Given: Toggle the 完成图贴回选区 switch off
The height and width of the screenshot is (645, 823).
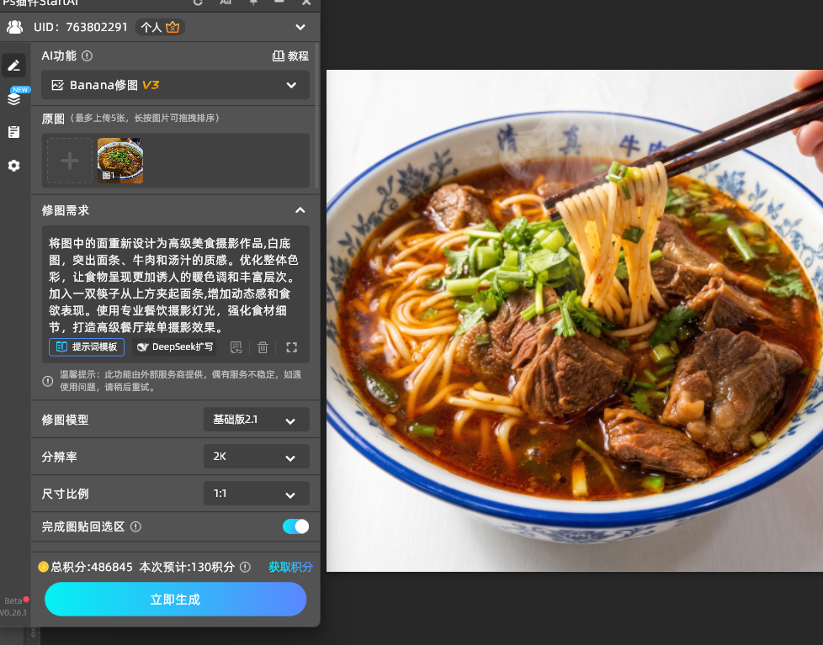Looking at the screenshot, I should coord(295,526).
